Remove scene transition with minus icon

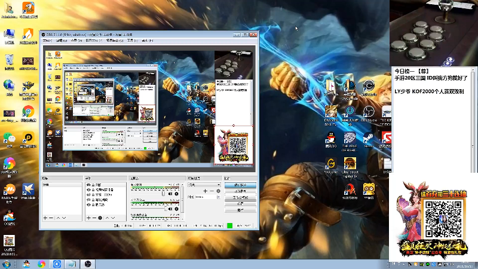coord(212,191)
